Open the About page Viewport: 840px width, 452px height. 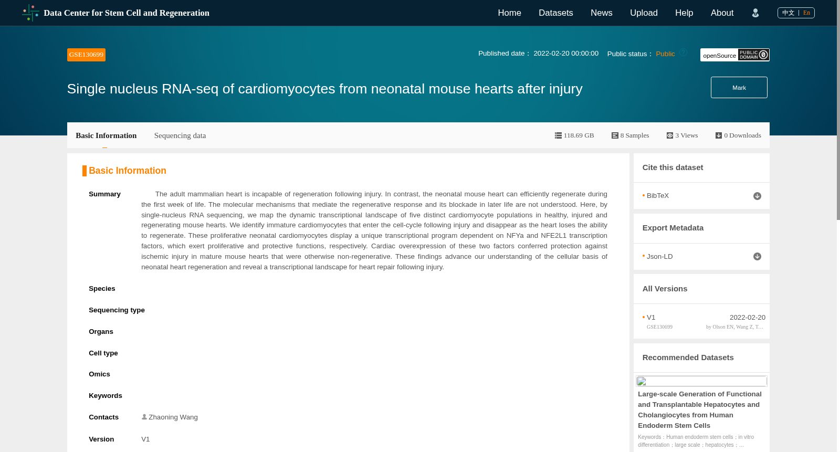coord(722,13)
